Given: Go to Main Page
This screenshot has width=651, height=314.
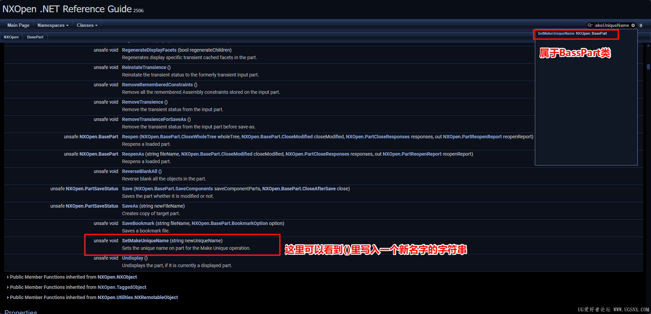Looking at the screenshot, I should [18, 25].
